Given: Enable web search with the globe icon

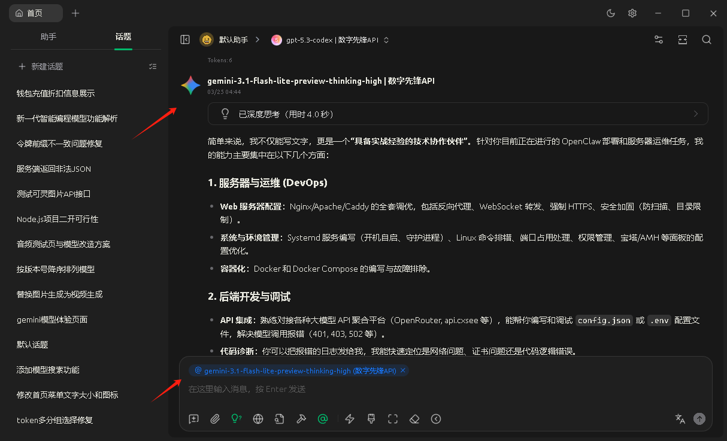Looking at the screenshot, I should (x=258, y=419).
